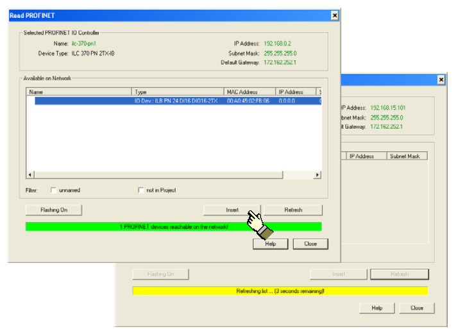
Task: Click left arrow of horizontal scrollbar
Action: [x=30, y=175]
